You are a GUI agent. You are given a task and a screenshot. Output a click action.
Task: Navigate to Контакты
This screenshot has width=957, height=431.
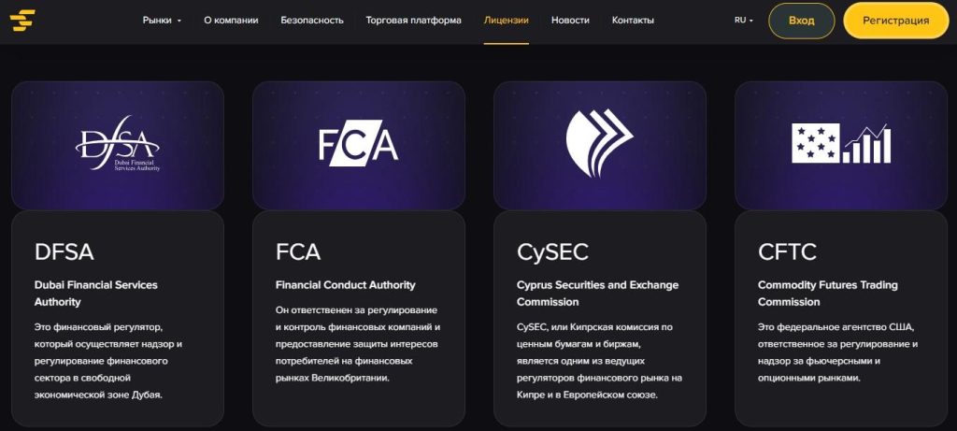pyautogui.click(x=633, y=21)
